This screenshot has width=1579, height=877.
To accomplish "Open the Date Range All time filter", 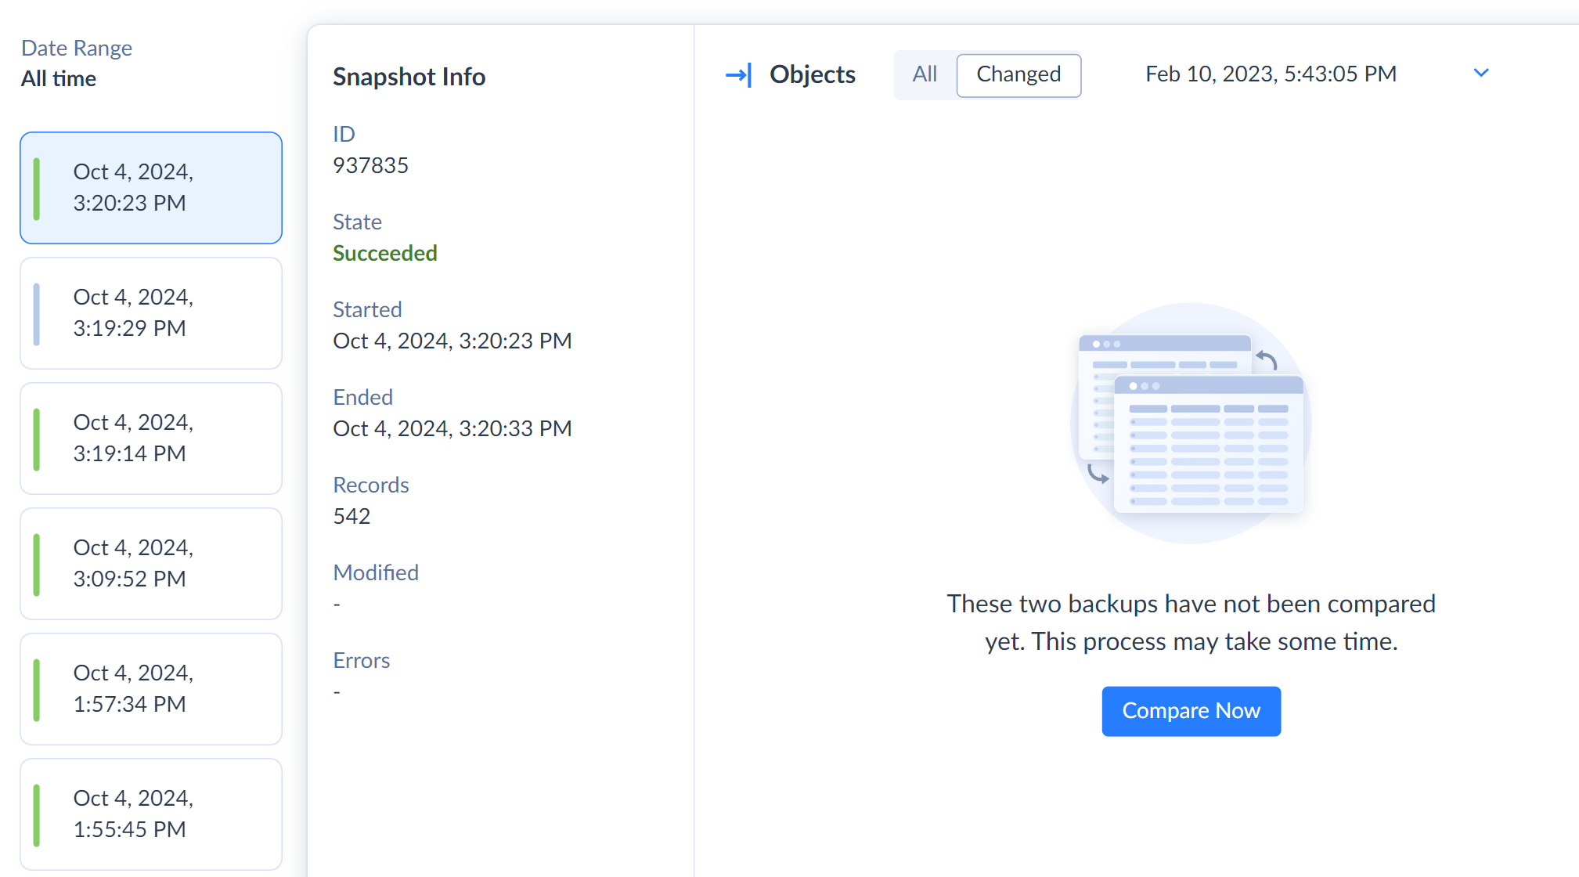I will [77, 63].
